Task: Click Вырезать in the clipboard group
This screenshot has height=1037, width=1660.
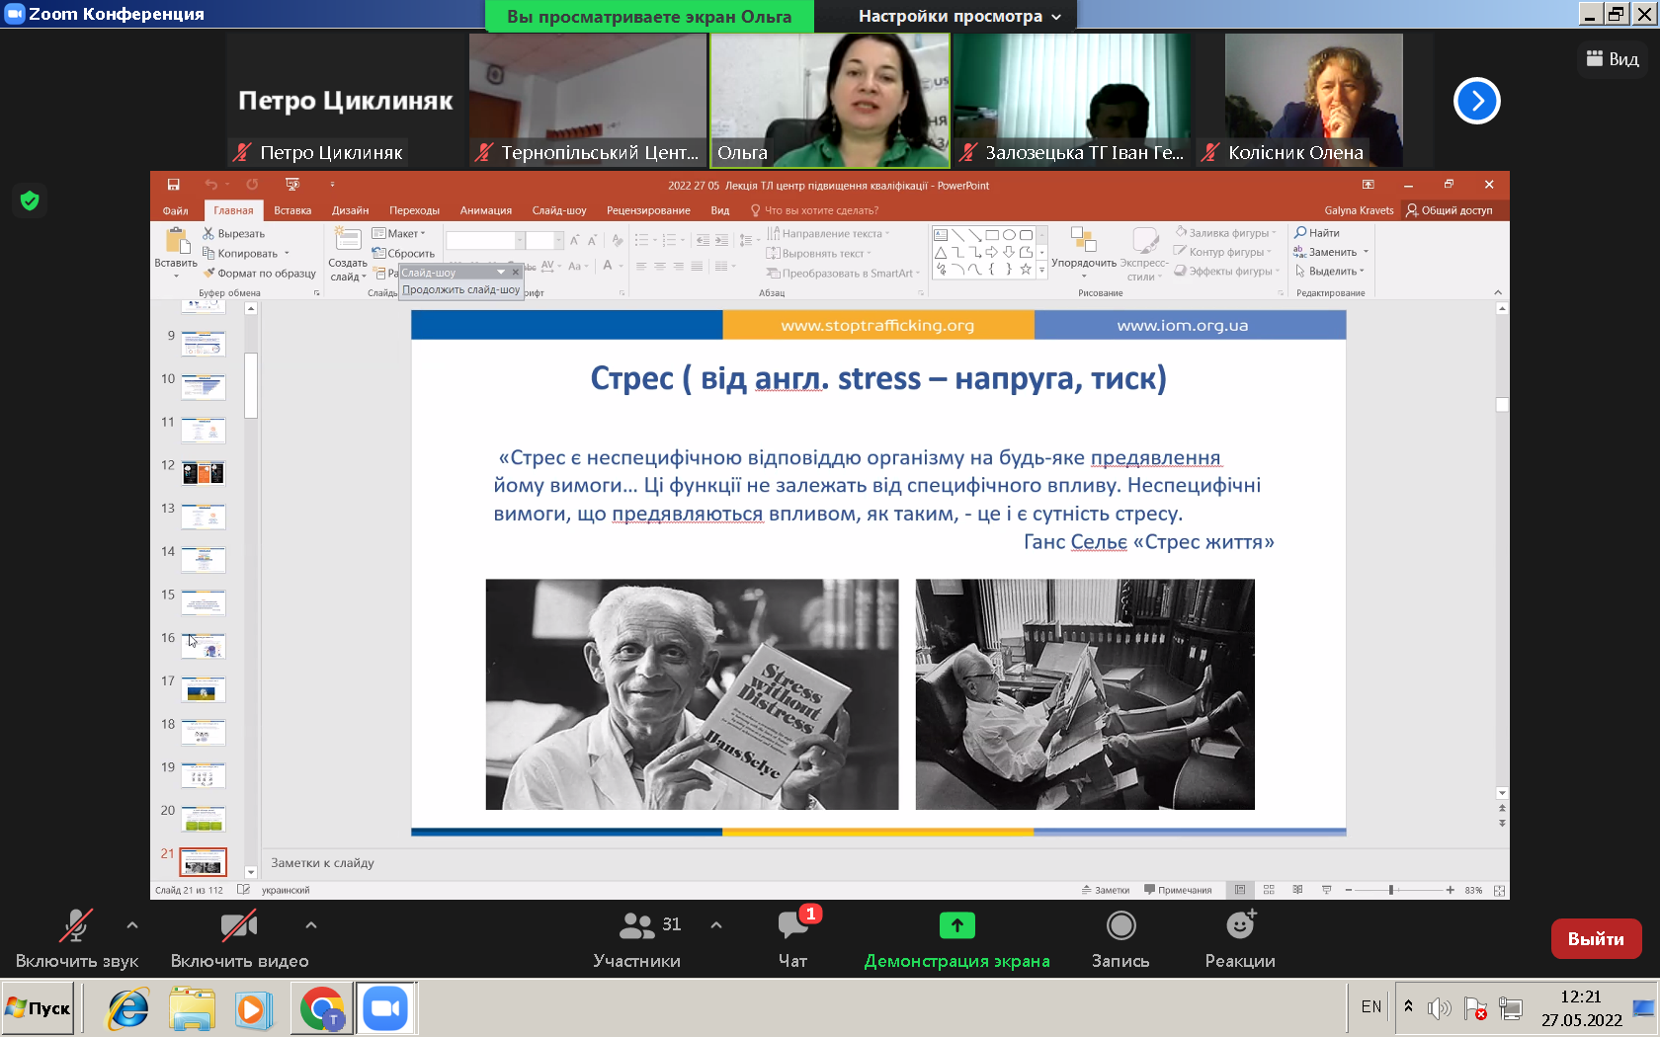Action: pos(234,234)
